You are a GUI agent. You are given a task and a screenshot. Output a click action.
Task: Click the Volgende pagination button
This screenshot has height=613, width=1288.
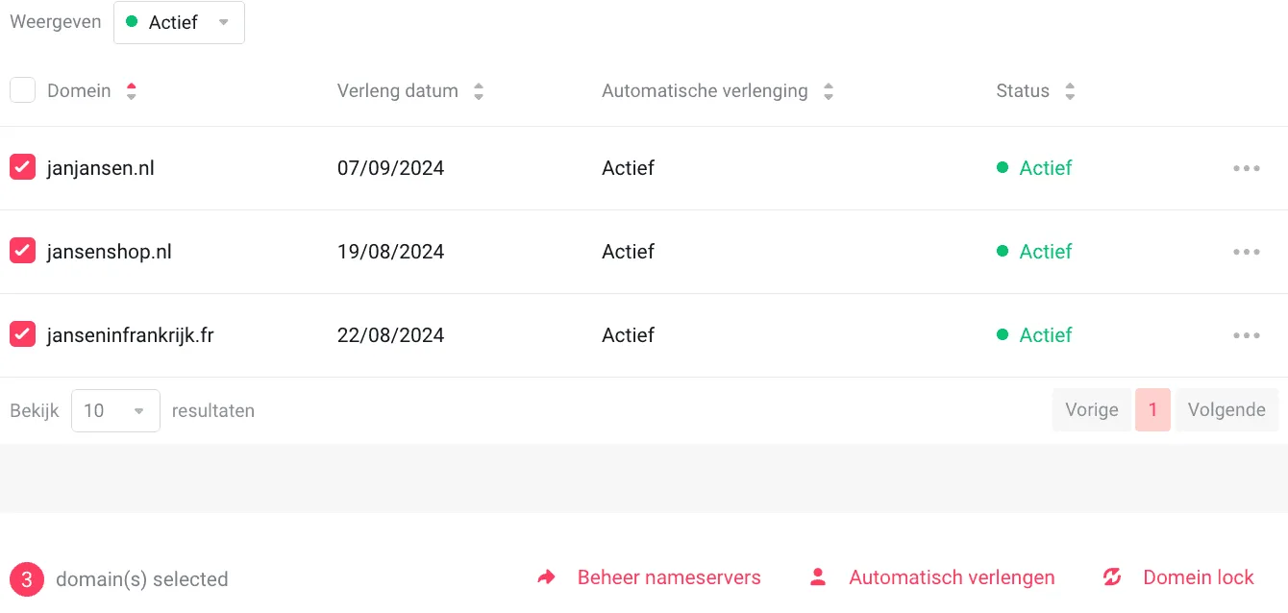[x=1226, y=410]
